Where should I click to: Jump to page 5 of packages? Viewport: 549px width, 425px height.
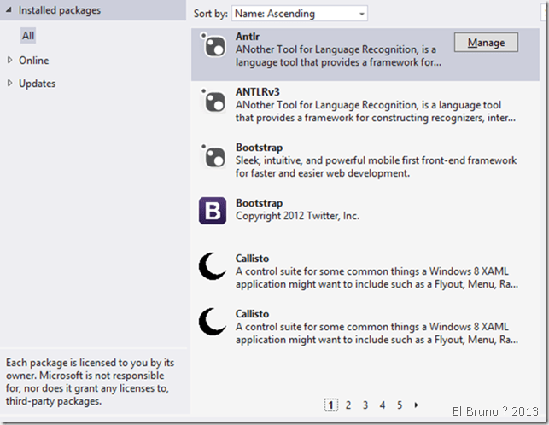click(399, 405)
